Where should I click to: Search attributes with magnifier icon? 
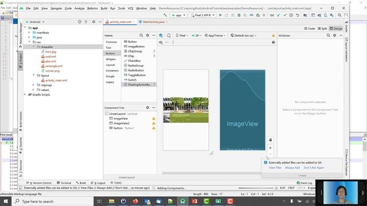tap(328, 35)
